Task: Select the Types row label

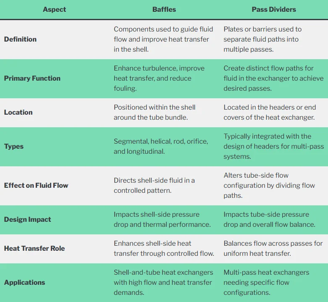Action: point(14,147)
